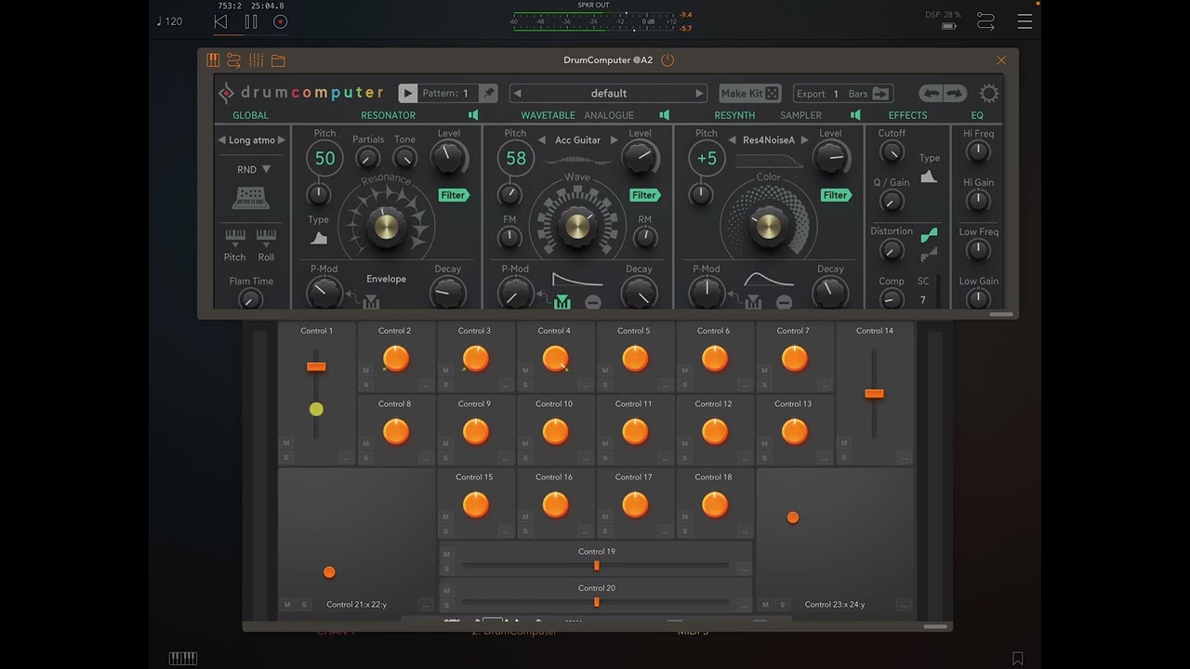Open the mixer faders icon in plugin header
Viewport: 1190px width, 669px height.
[x=257, y=60]
